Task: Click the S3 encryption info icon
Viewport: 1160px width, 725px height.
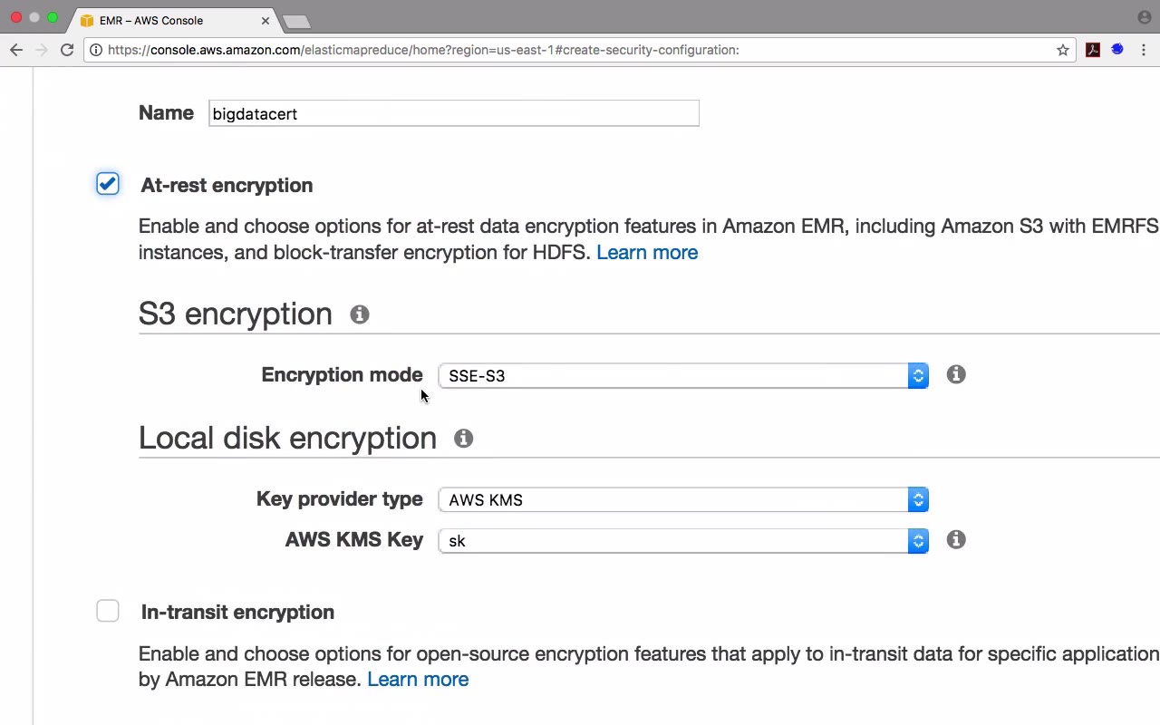Action: [360, 314]
